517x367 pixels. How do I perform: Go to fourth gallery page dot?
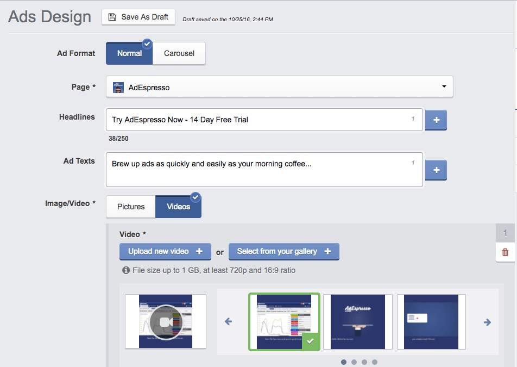pyautogui.click(x=375, y=362)
